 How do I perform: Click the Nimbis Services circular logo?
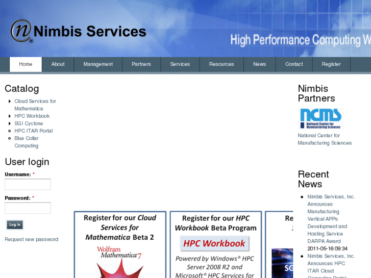tap(21, 31)
